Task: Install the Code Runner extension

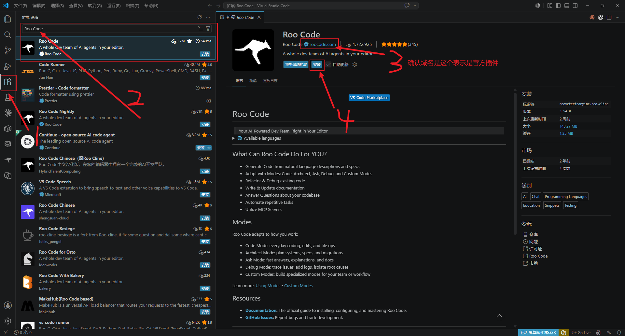Action: [x=205, y=77]
